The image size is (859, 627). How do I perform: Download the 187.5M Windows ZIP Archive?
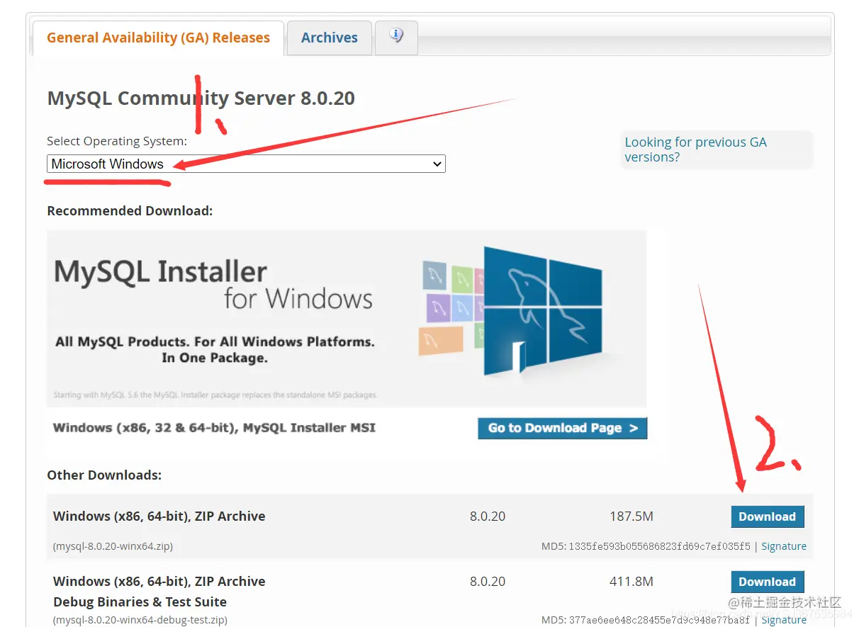coord(768,516)
